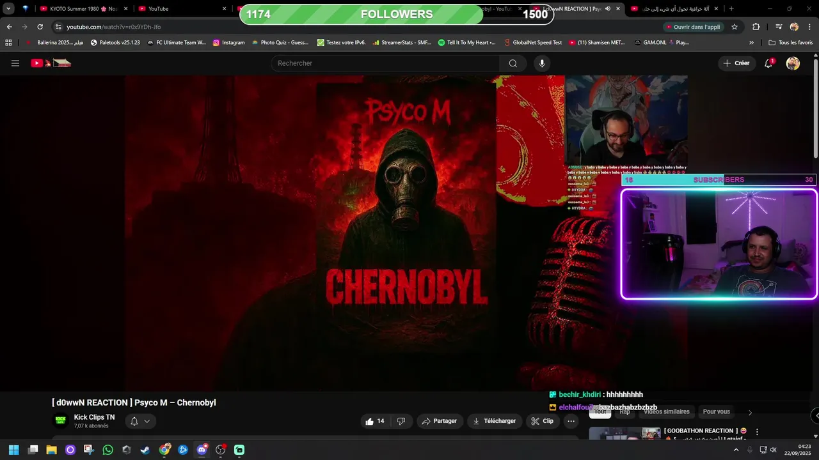Advance the filter chips with right chevron
819x460 pixels.
(750, 412)
